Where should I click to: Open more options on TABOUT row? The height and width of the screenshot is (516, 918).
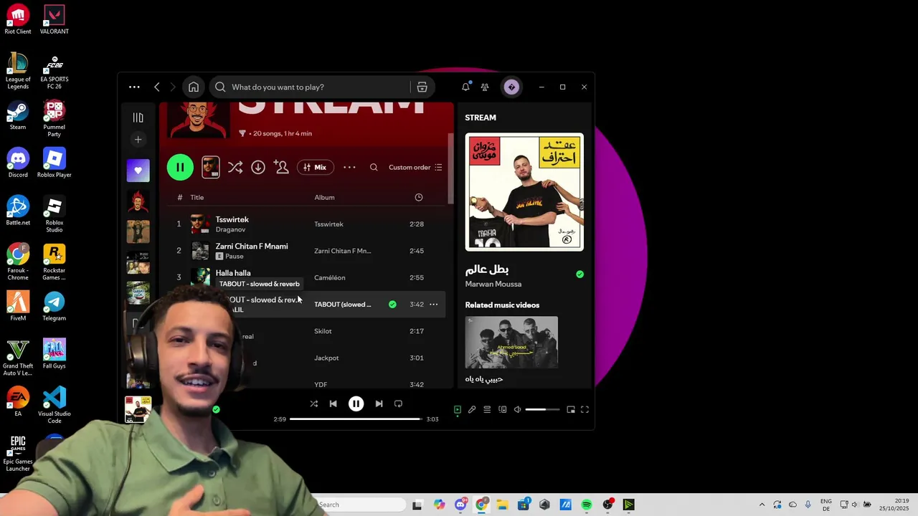(433, 305)
